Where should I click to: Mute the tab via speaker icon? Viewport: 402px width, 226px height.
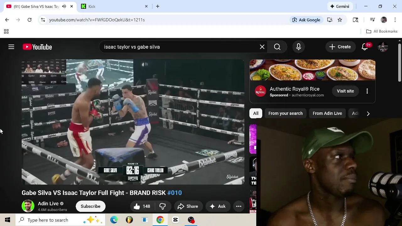pos(64,6)
